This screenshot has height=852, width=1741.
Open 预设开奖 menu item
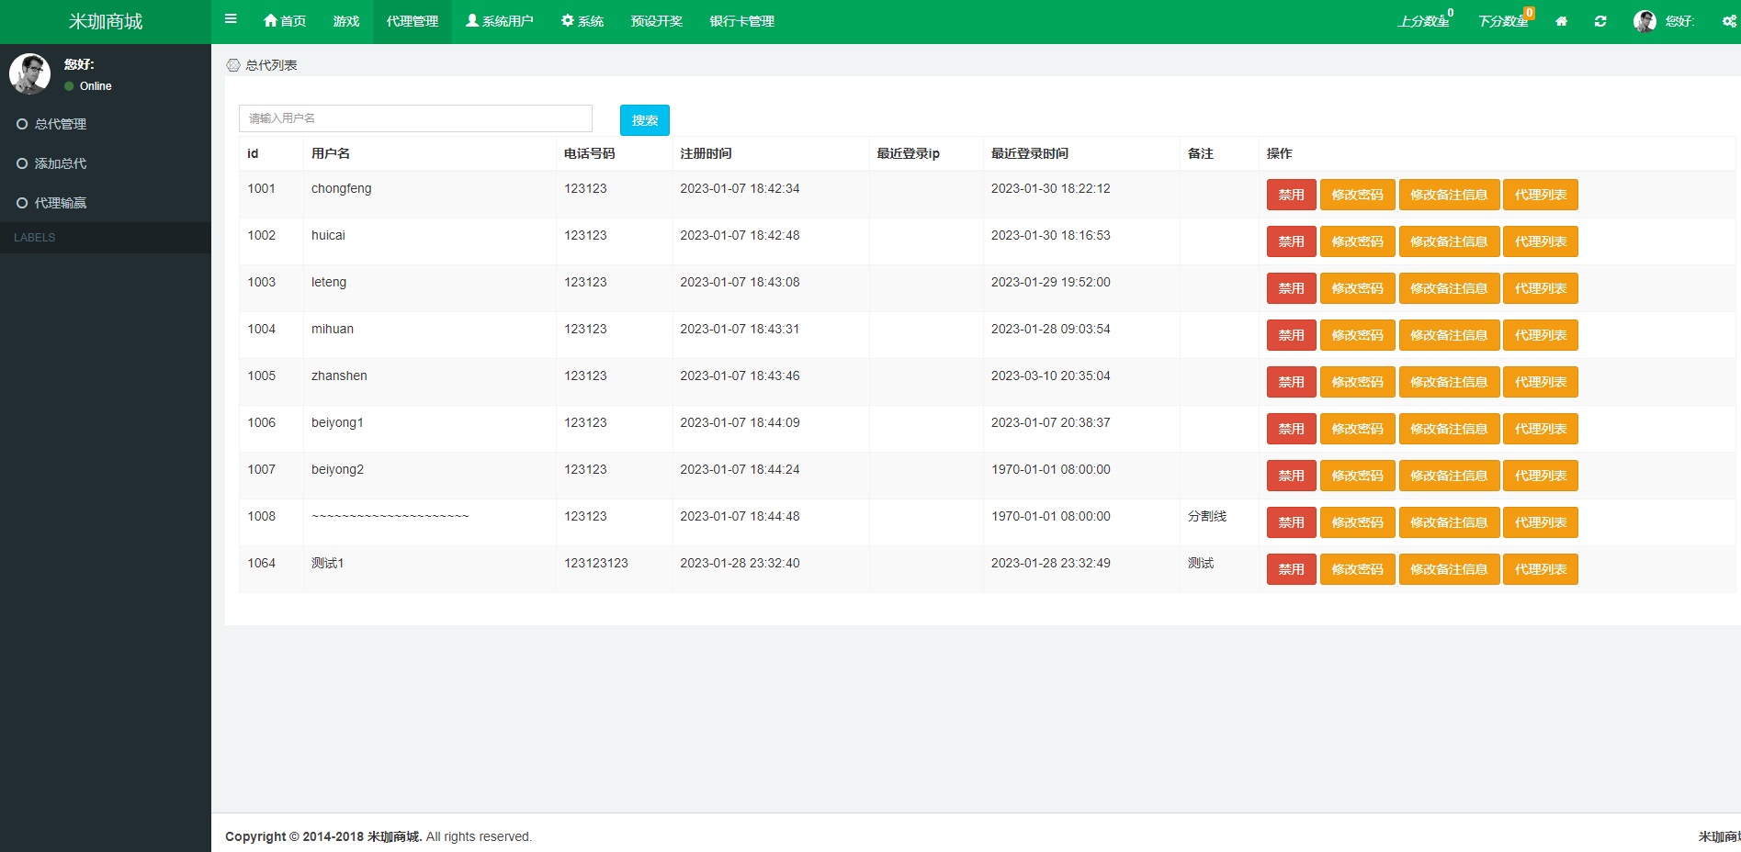pos(656,21)
